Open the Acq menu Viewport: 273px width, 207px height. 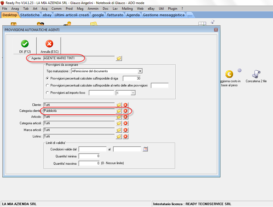(x=44, y=9)
